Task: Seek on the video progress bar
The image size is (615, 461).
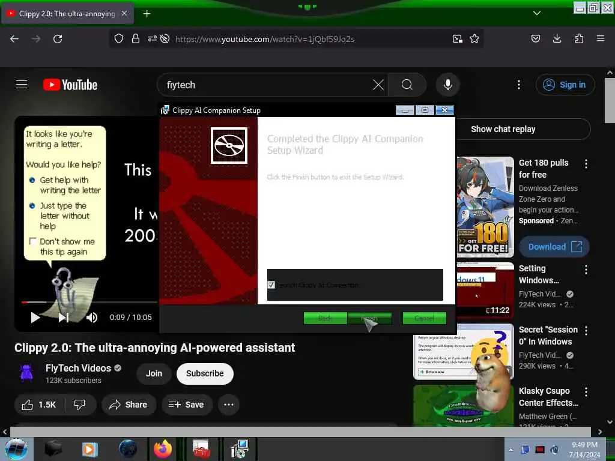Action: (x=90, y=303)
